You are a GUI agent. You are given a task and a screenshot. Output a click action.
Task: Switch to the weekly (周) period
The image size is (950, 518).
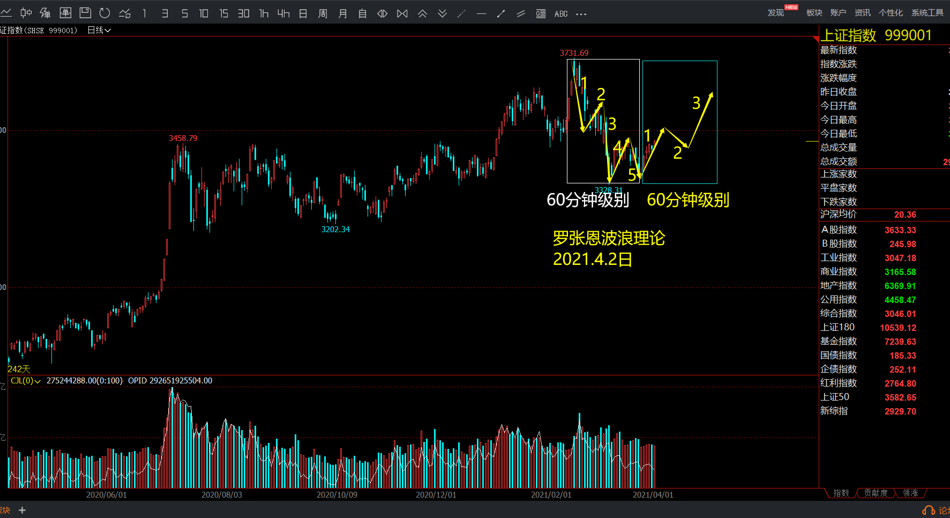[x=323, y=13]
